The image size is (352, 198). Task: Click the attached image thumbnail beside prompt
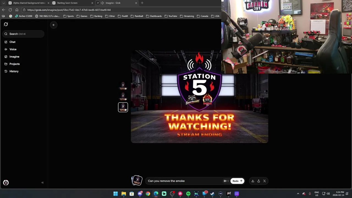coord(137,180)
